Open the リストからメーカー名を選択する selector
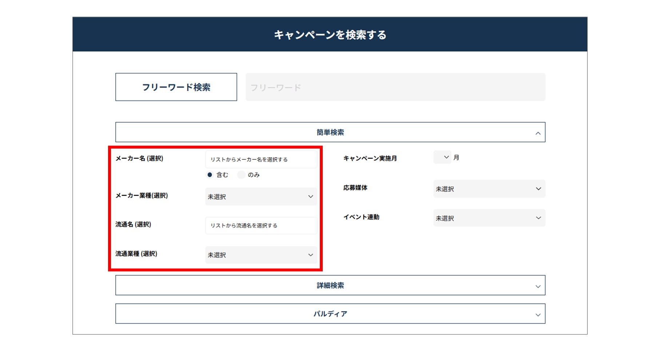The height and width of the screenshot is (354, 660). click(x=262, y=159)
